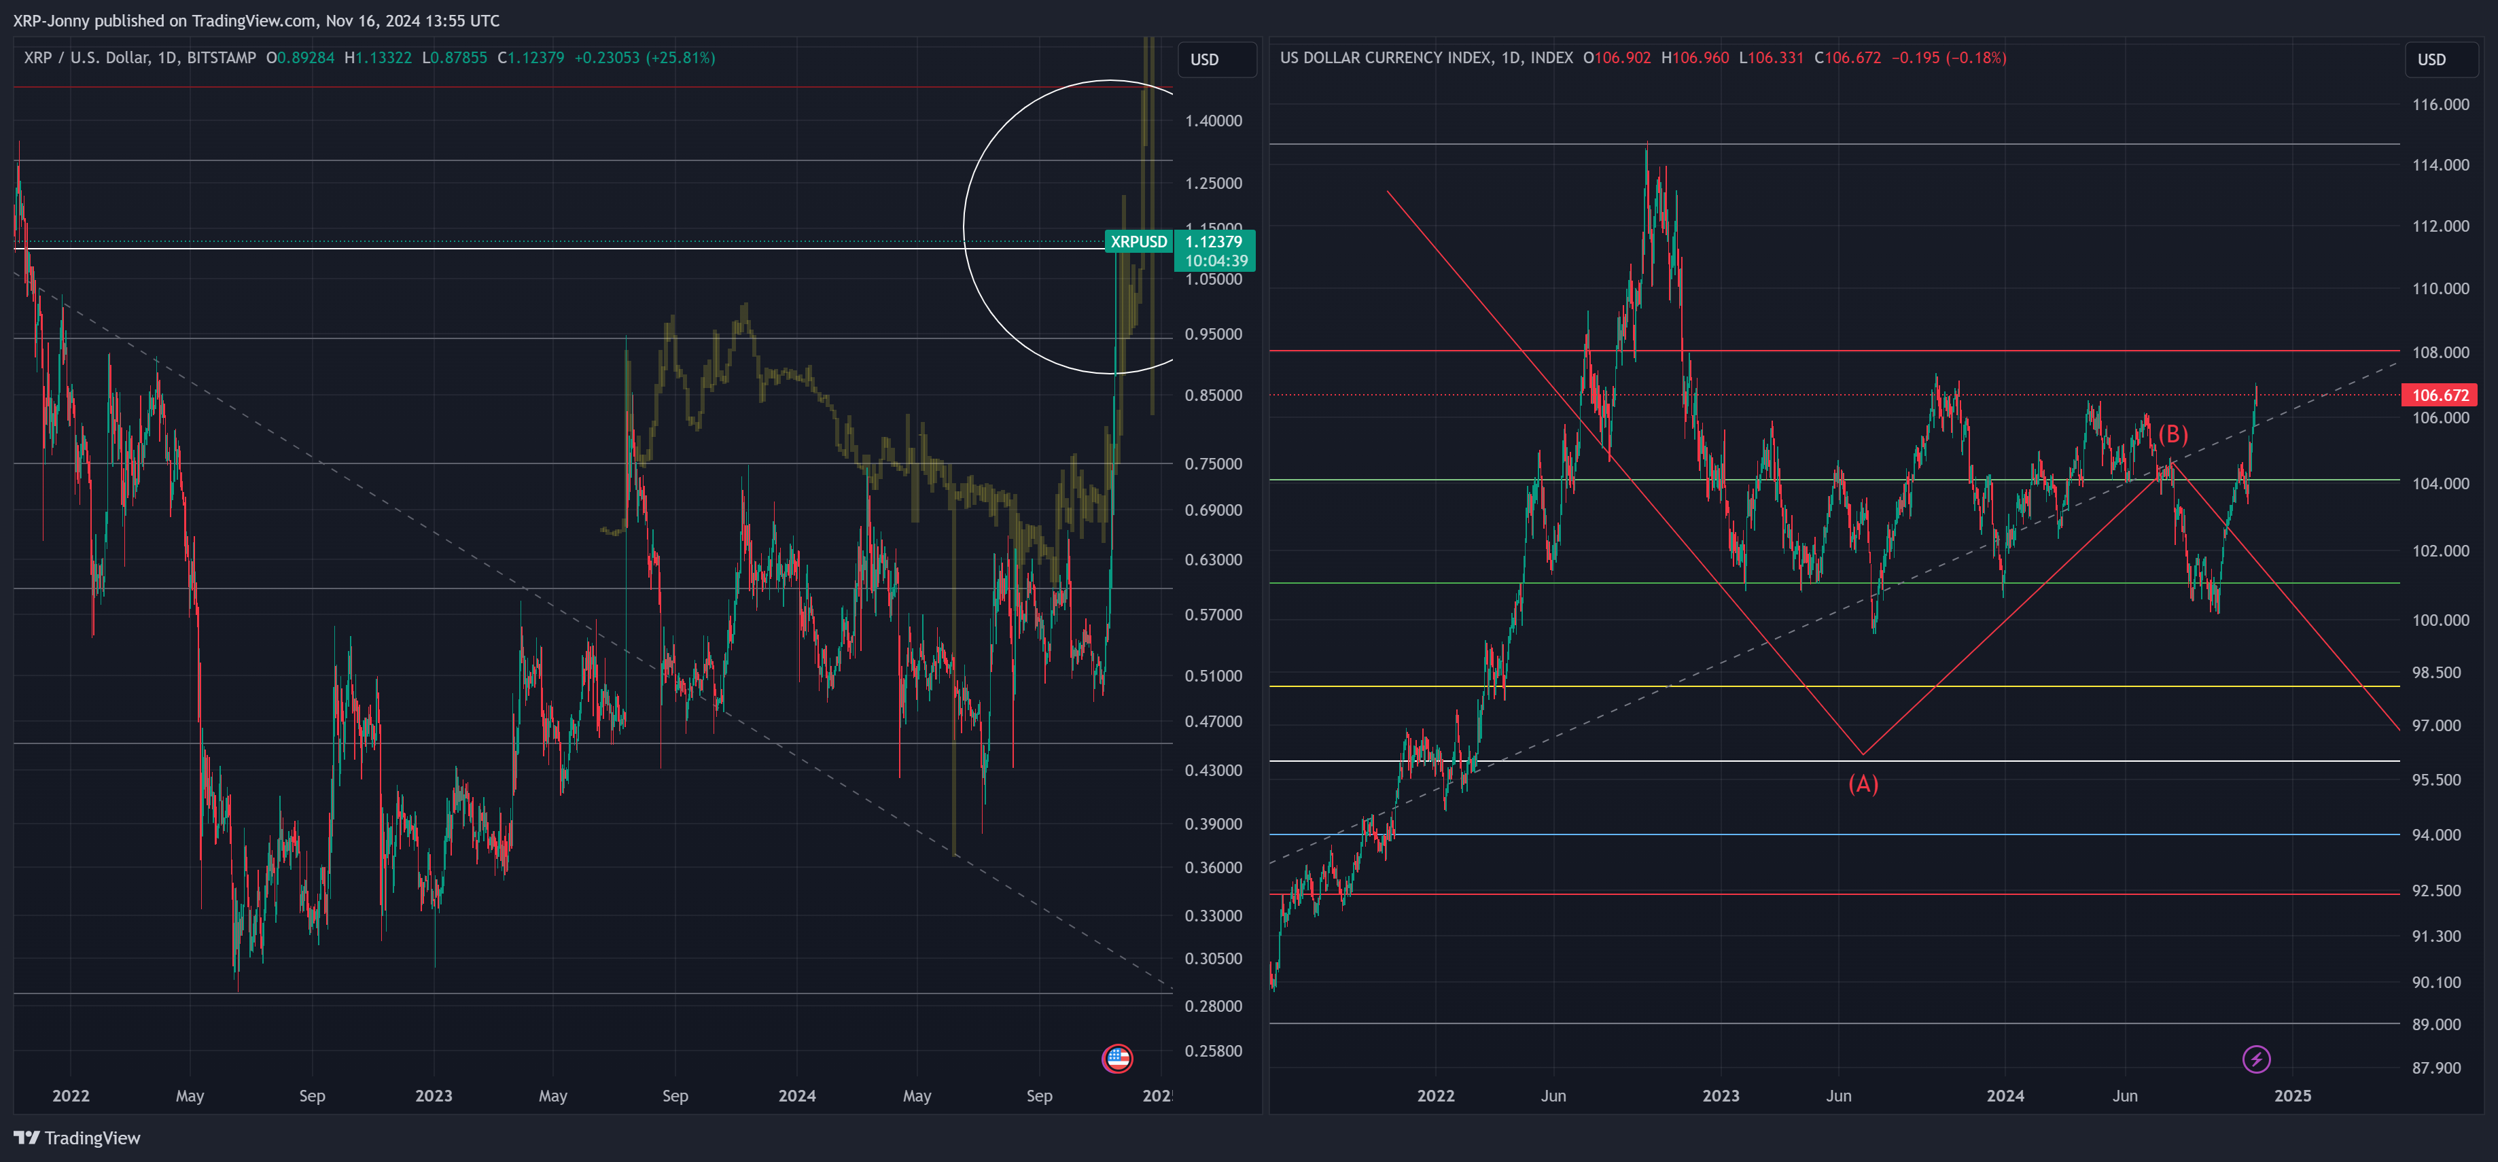Click 0.43000 on XRP price axis

1213,770
